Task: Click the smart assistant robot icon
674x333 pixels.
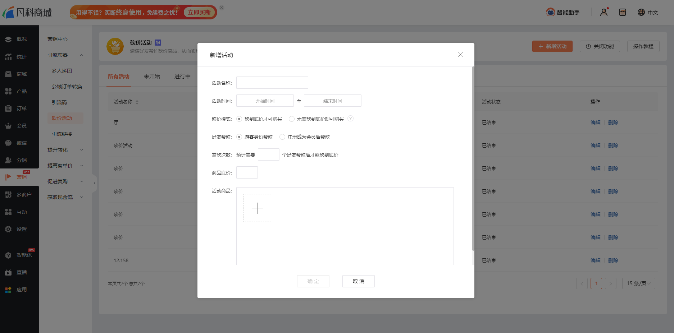Action: (550, 12)
